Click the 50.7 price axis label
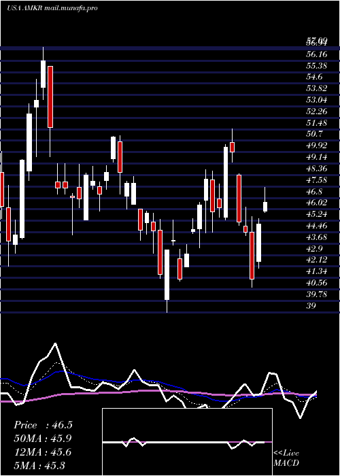The height and width of the screenshot is (476, 340). [x=315, y=134]
